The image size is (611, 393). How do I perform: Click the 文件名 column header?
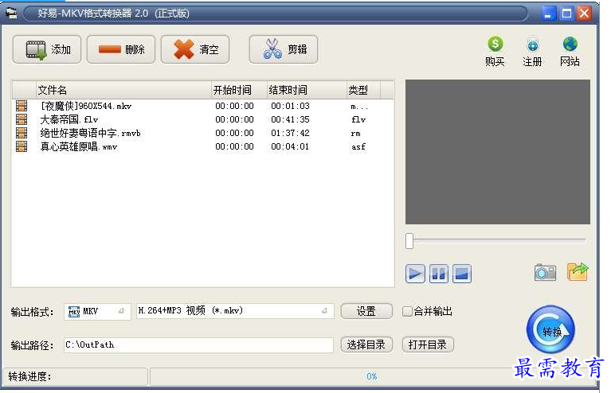point(123,90)
